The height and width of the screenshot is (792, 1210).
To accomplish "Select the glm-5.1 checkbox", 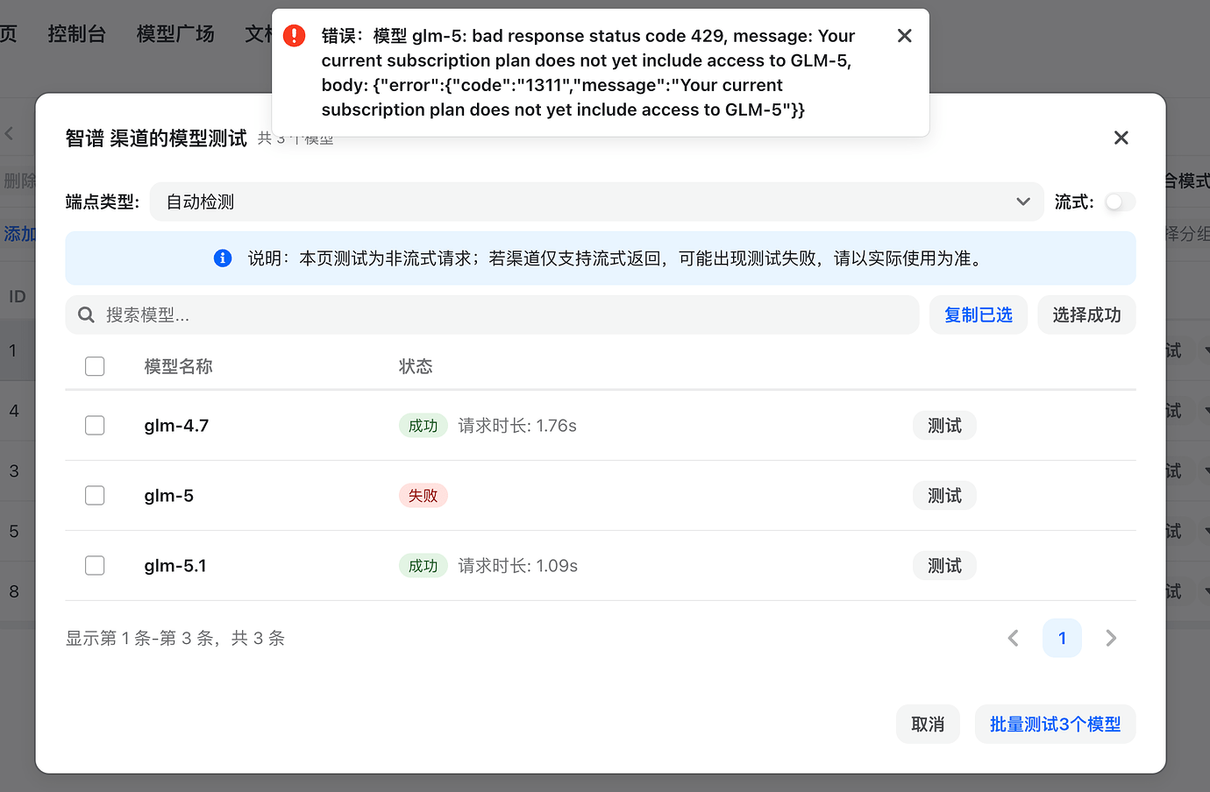I will [x=95, y=566].
